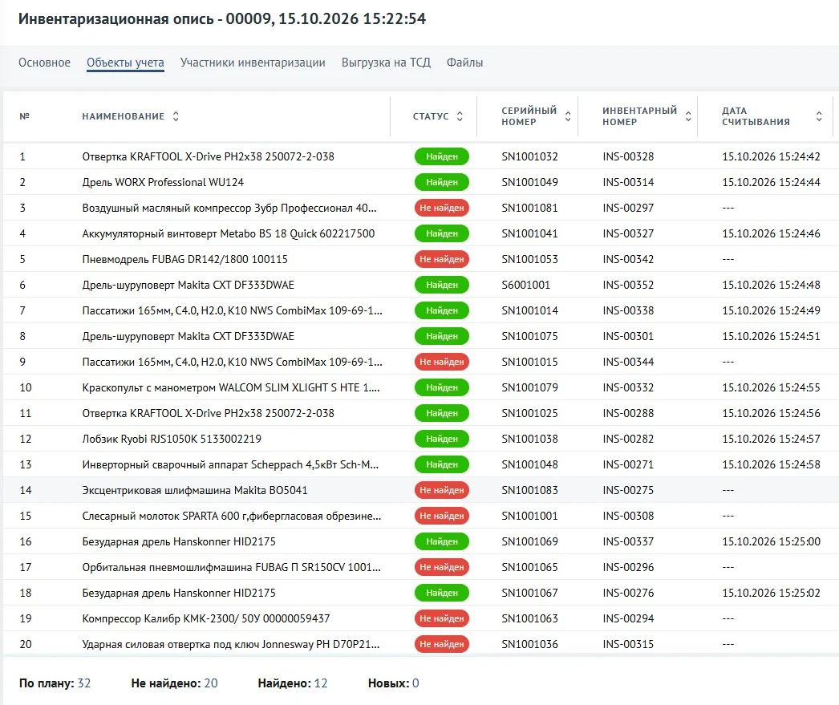Open the Основное tab
The image size is (839, 705).
tap(44, 63)
